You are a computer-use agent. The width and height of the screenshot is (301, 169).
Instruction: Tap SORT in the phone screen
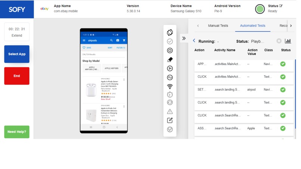[110, 48]
